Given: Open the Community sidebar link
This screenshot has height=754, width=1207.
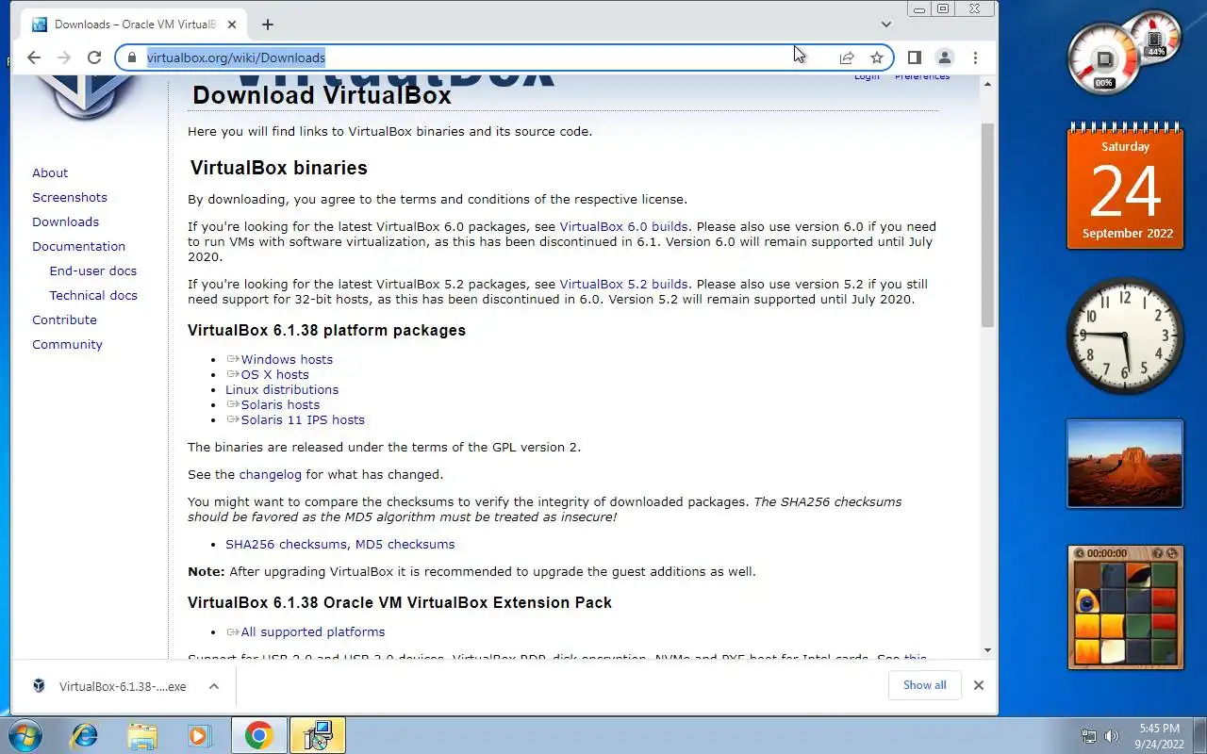Looking at the screenshot, I should (67, 344).
